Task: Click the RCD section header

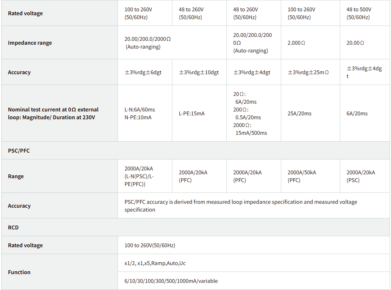Action: [x=13, y=227]
